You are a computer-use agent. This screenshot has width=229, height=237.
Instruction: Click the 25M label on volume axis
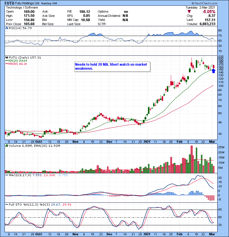221,147
